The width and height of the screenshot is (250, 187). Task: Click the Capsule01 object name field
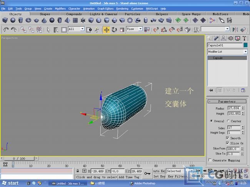pos(225,45)
